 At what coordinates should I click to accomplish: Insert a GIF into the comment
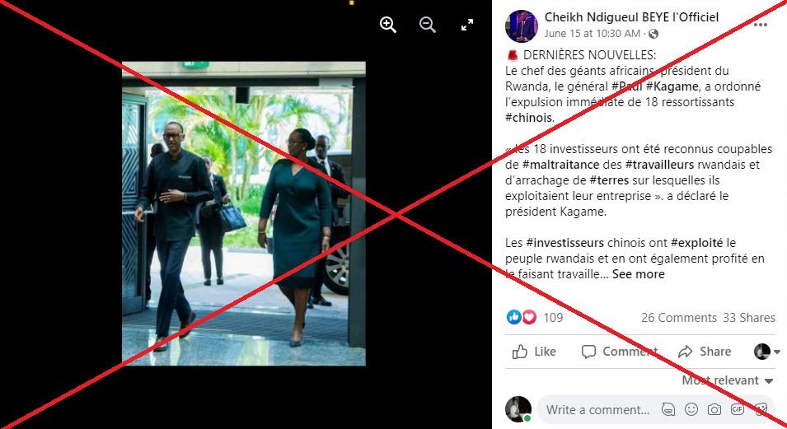point(738,409)
